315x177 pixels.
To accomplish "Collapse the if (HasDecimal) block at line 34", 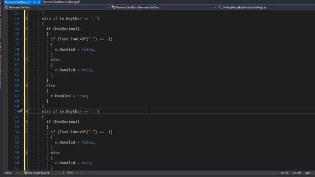I will [27, 29].
